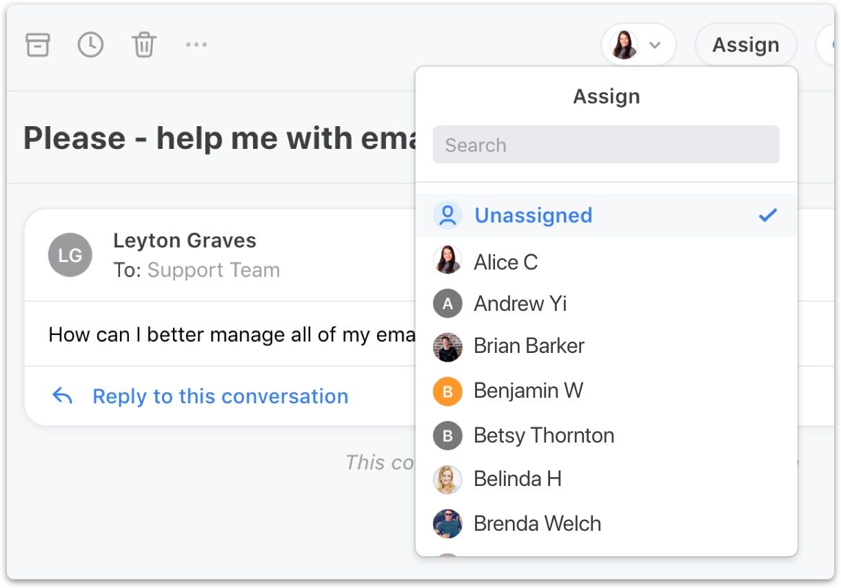This screenshot has width=841, height=588.
Task: Click Leyton Graves' LG avatar
Action: coord(70,255)
